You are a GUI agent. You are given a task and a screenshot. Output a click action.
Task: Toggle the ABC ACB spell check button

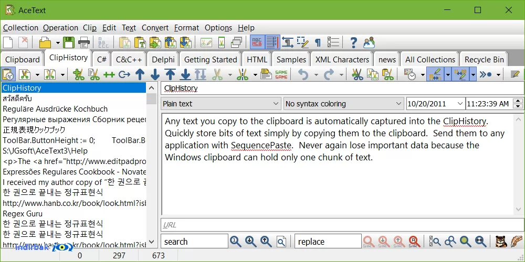click(x=257, y=42)
